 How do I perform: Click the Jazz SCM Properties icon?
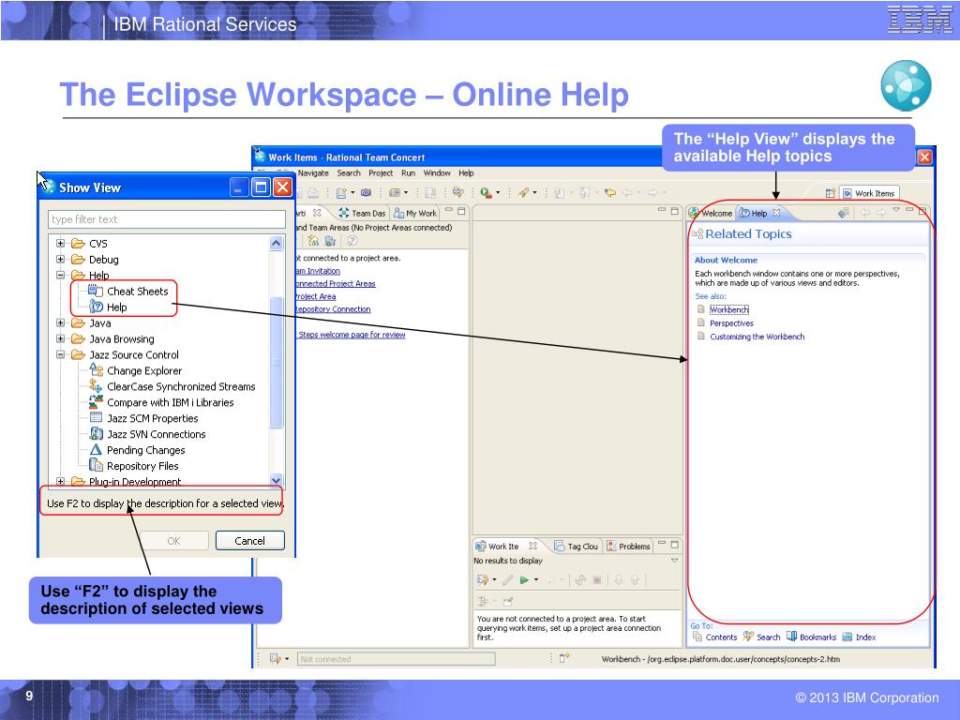click(97, 417)
